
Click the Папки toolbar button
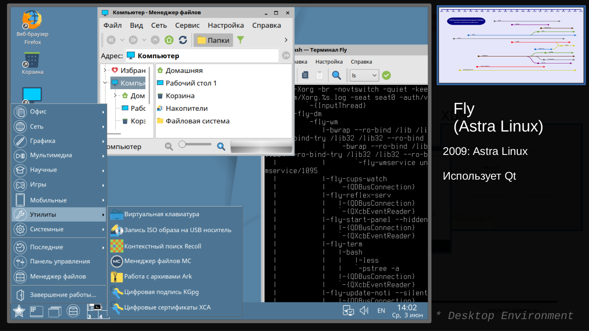tap(214, 40)
